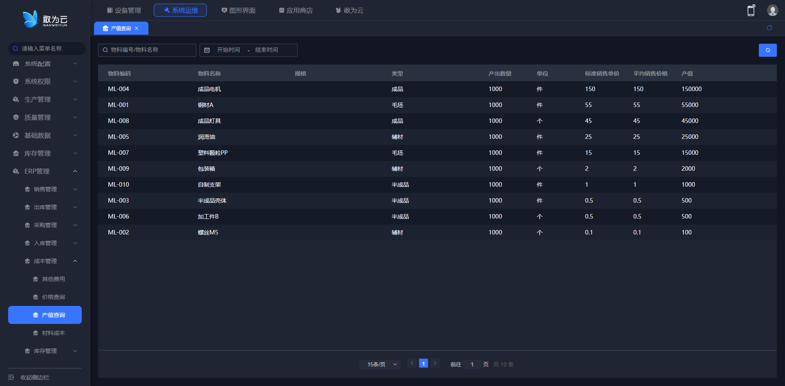Click the 150000 output value cell
The height and width of the screenshot is (386, 785).
692,89
